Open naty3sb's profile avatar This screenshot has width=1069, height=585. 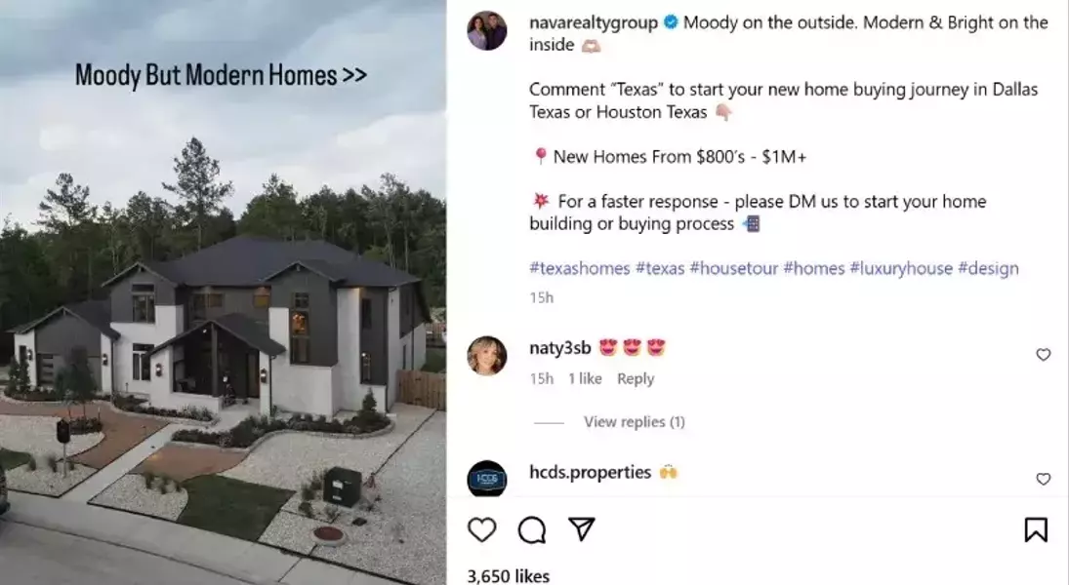[487, 356]
